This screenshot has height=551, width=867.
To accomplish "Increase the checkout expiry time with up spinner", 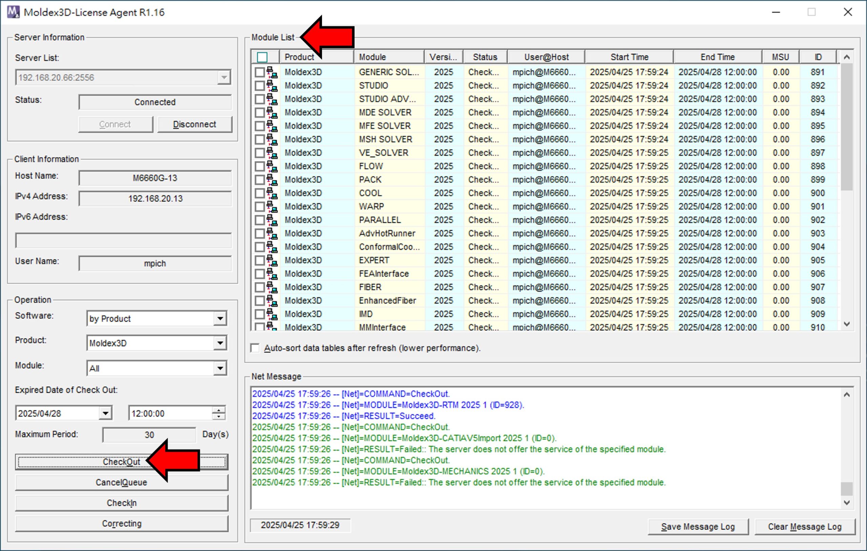I will coord(218,410).
